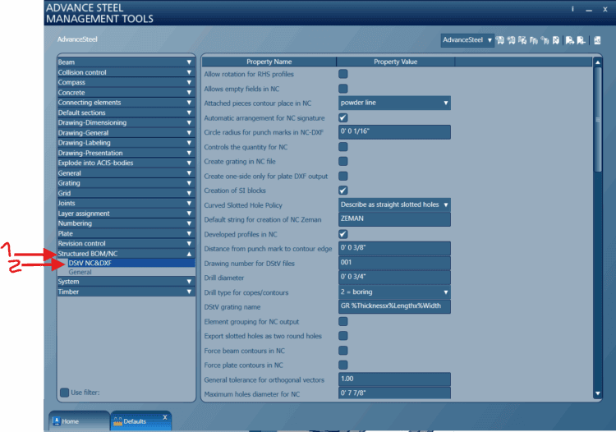Click the info 'i' icon in title bar
Screen dimensions: 616x432
coord(572,9)
